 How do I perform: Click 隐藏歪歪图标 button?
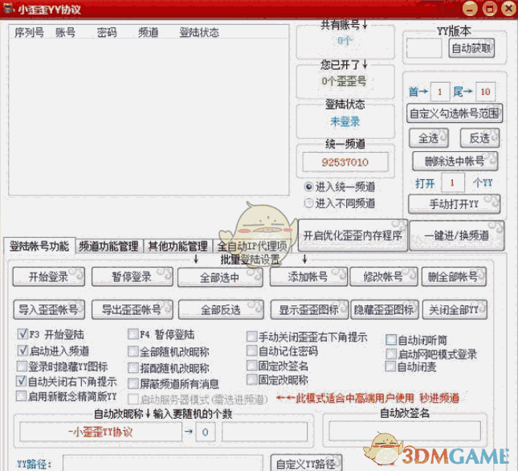[384, 309]
